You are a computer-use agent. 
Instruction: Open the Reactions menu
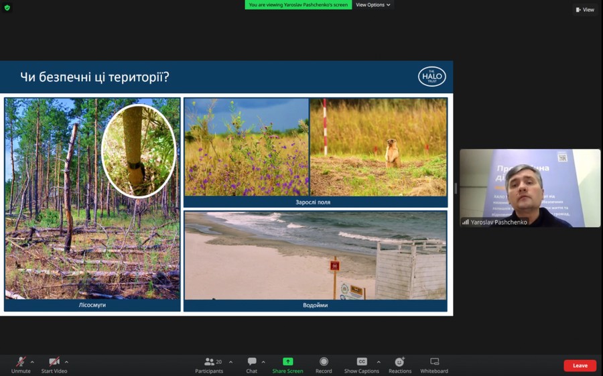tap(400, 365)
